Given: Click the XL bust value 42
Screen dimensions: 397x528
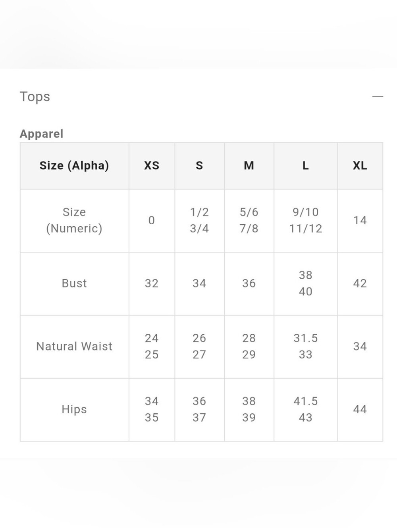Looking at the screenshot, I should pyautogui.click(x=360, y=283).
